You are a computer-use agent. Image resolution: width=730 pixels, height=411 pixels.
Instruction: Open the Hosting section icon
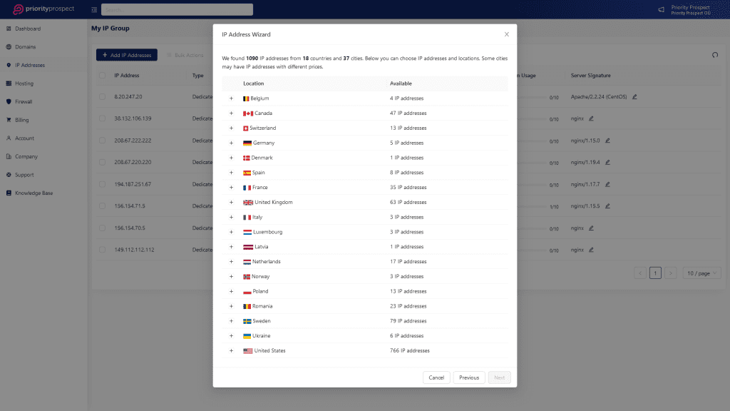(10, 83)
